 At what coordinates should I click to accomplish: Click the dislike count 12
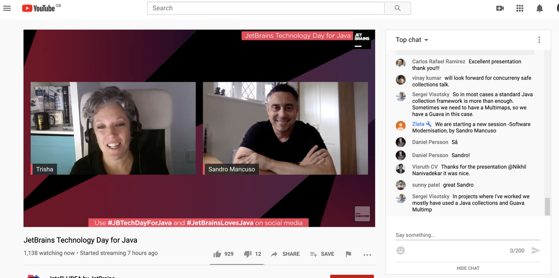point(258,254)
